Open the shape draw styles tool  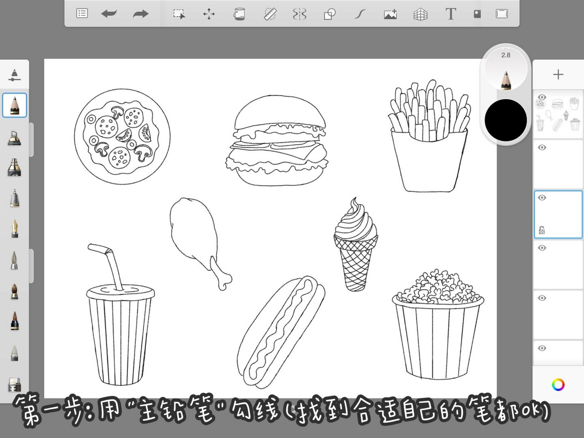tap(329, 14)
